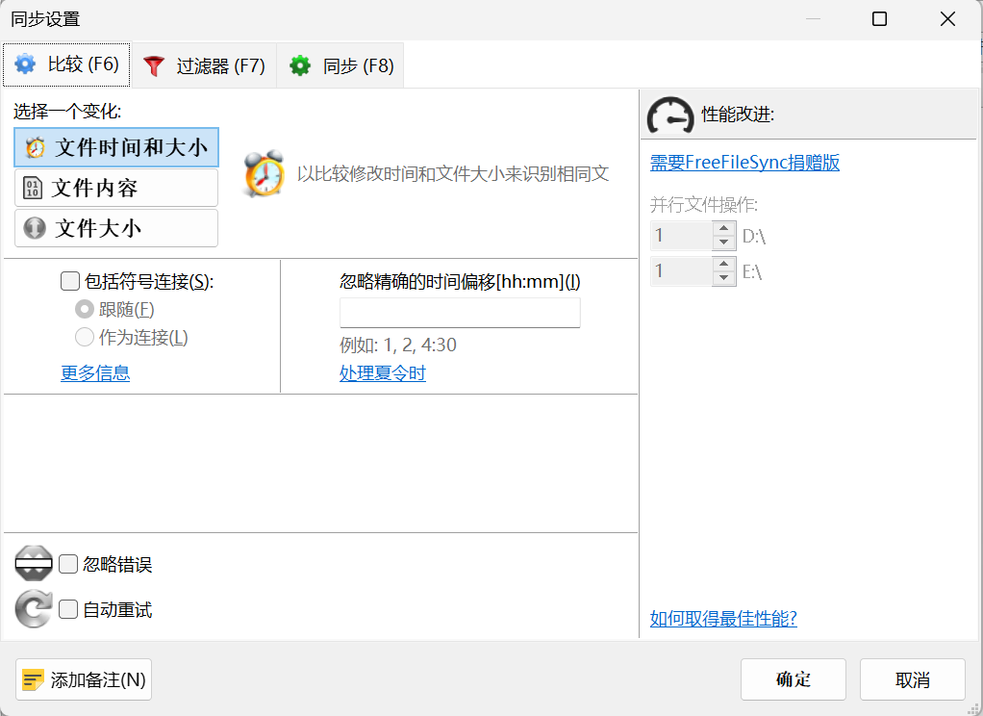Check the 忽略错误 checkbox
The width and height of the screenshot is (983, 716).
[67, 563]
